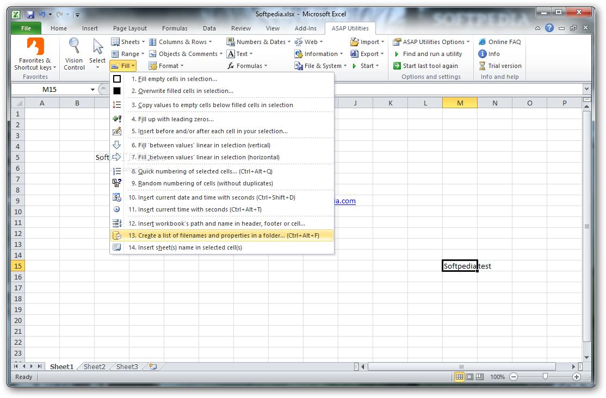Expand the Web dropdown
The image size is (606, 398).
309,42
